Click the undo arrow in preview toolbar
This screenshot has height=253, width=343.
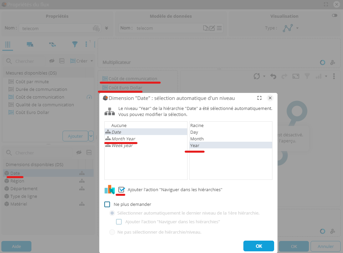tap(273, 76)
